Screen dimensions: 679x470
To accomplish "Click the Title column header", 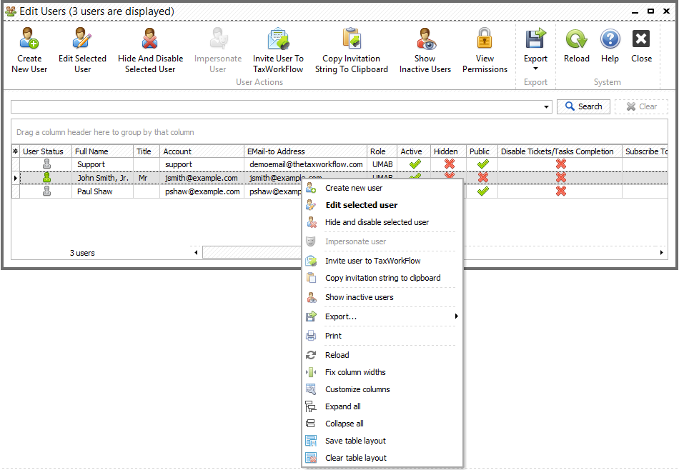I will point(147,151).
